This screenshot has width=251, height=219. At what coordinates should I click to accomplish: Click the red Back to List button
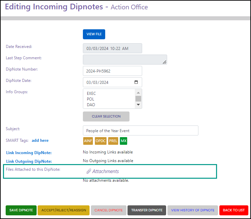pyautogui.click(x=234, y=210)
